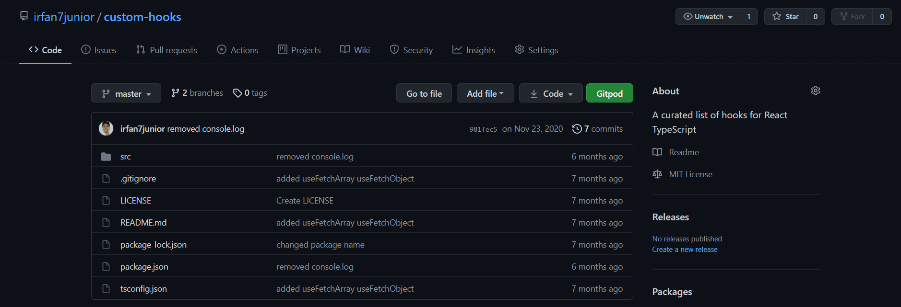Click src row's 6 months ago timestamp

597,157
